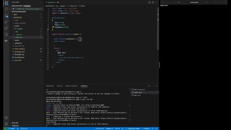Collapse the REACTDASHBOARD workspace section

(19, 12)
